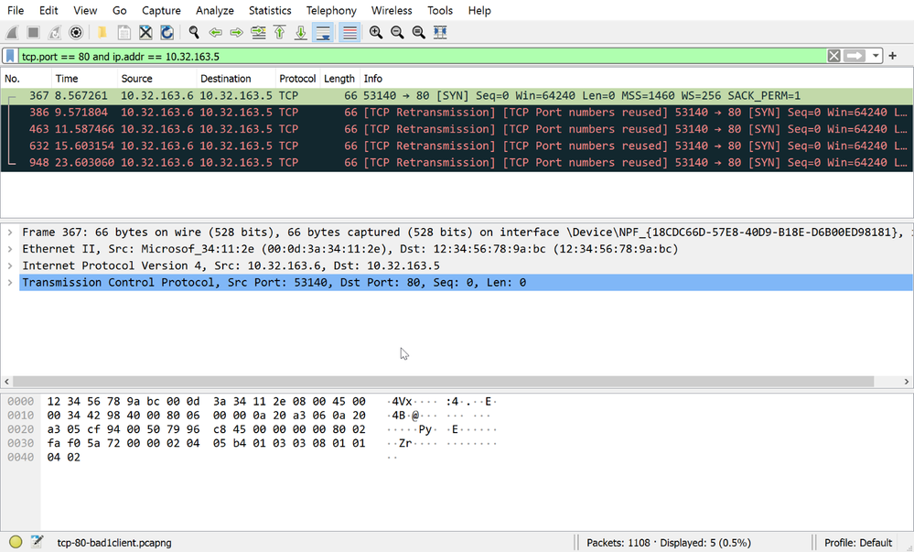The width and height of the screenshot is (914, 552).
Task: Jump to the last packet
Action: tap(301, 33)
